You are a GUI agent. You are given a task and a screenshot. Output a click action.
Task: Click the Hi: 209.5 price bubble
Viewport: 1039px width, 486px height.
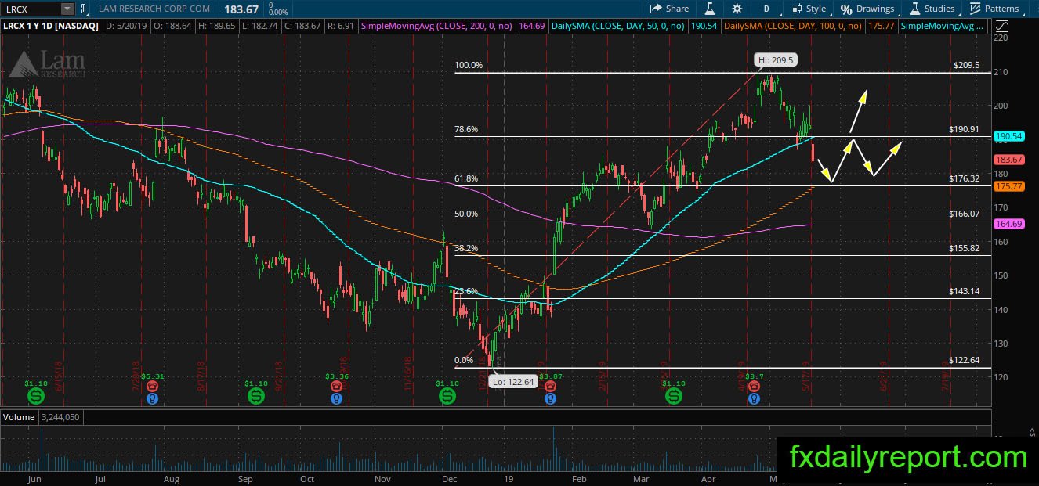tap(777, 59)
